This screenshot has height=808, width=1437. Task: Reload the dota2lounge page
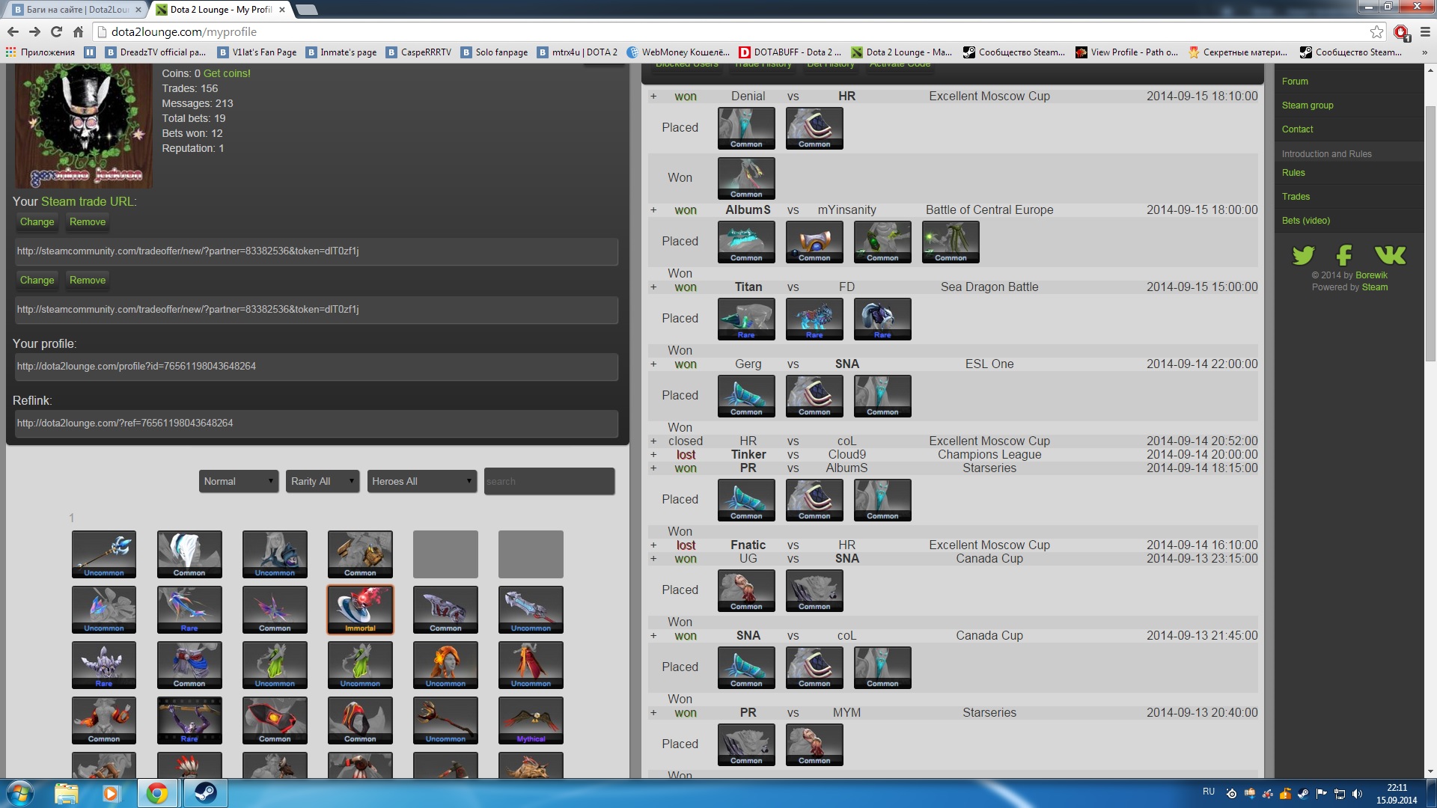pos(56,31)
